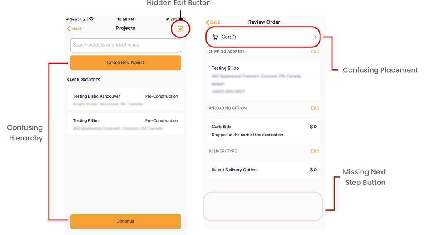Click the Create New Project button
This screenshot has width=425, height=235.
[x=125, y=63]
